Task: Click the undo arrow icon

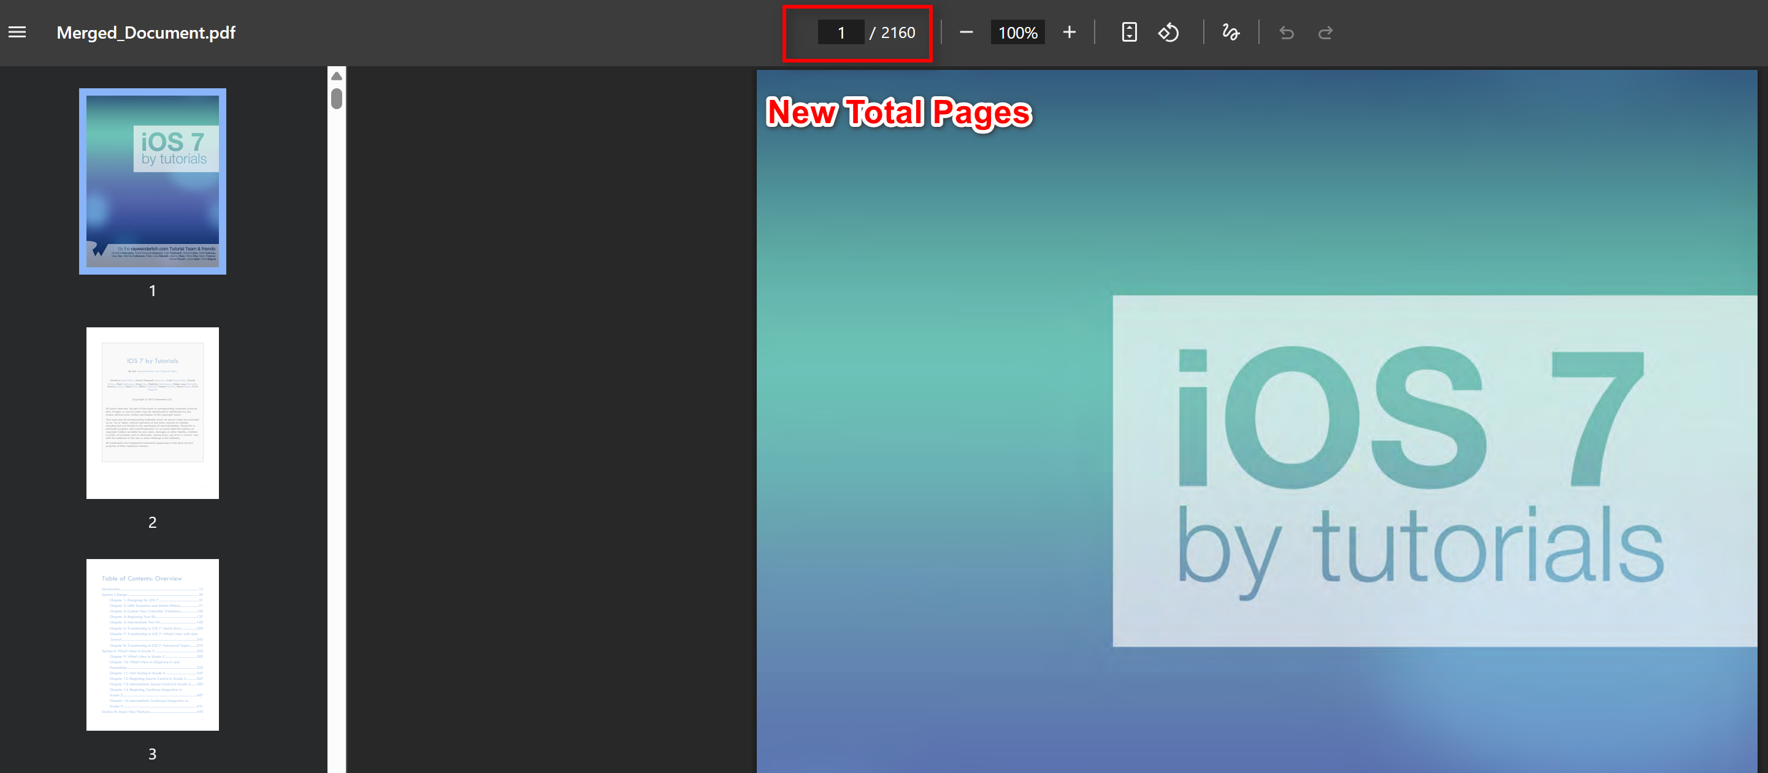Action: 1286,32
